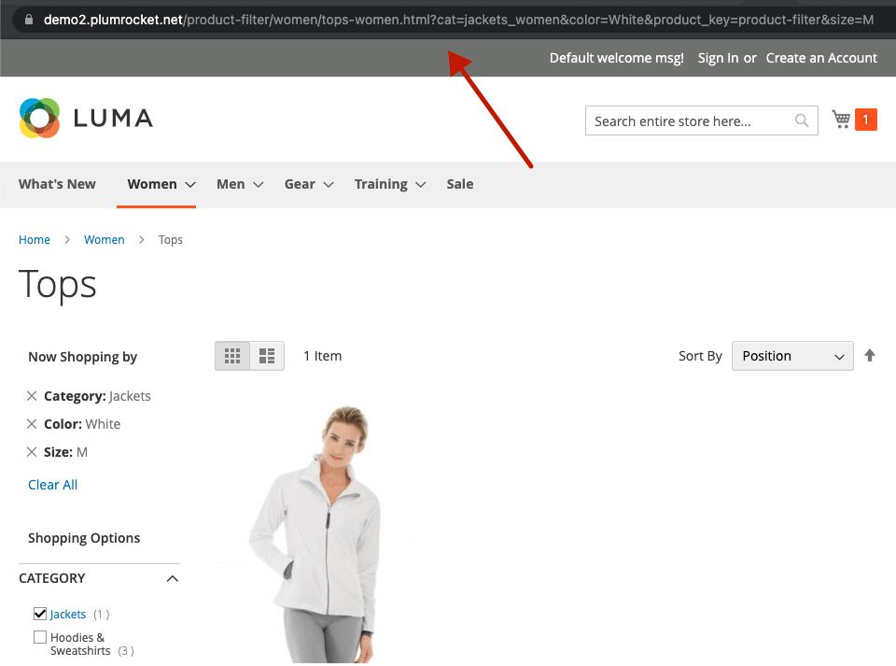This screenshot has width=896, height=666.
Task: Switch to grid view mode
Action: tap(232, 356)
